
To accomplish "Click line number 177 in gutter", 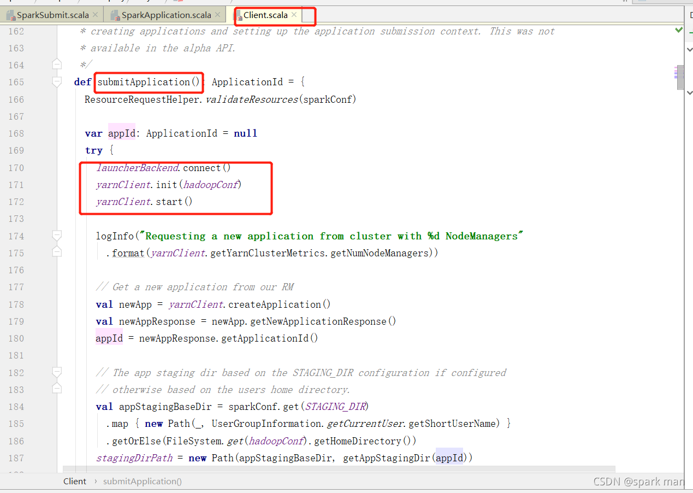I will 16,287.
